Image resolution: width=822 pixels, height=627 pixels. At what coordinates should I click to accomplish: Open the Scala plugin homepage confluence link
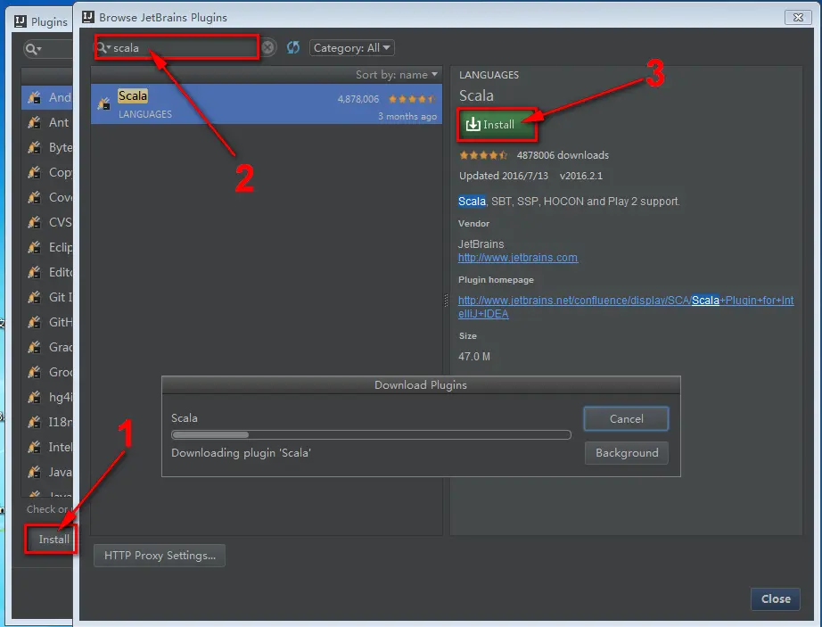click(x=626, y=307)
